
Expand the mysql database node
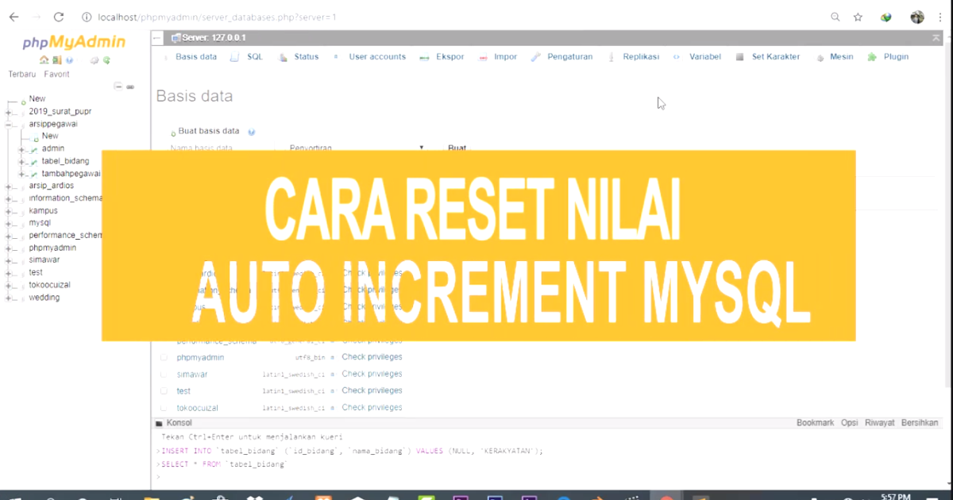[6, 222]
